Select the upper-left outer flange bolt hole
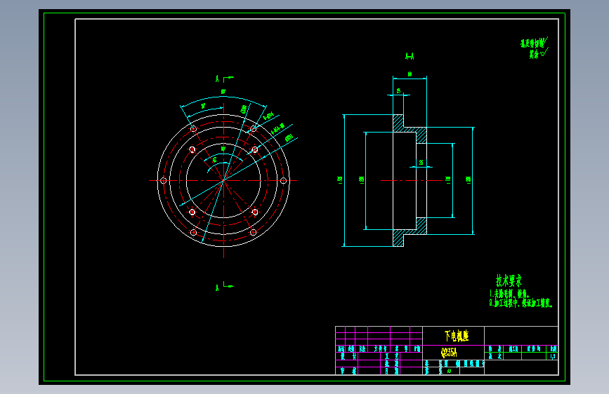609x394 pixels. [193, 129]
